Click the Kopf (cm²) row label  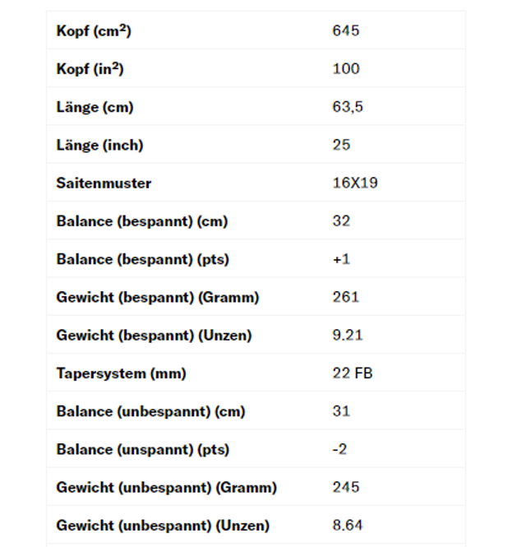click(x=94, y=31)
